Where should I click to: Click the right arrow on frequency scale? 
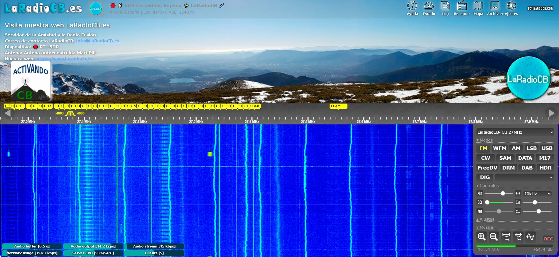point(552,113)
